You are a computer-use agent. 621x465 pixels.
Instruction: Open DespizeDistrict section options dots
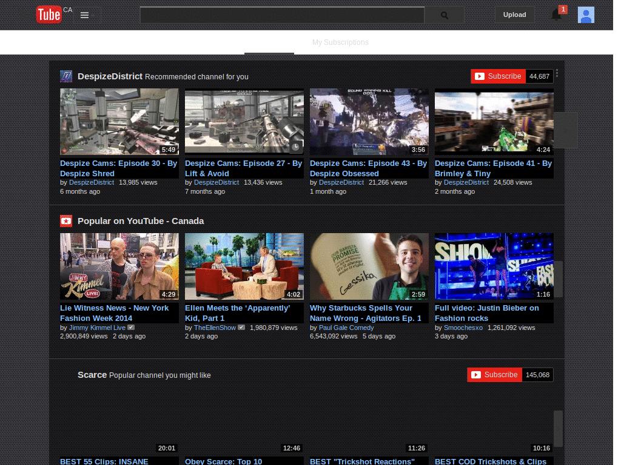click(x=557, y=73)
